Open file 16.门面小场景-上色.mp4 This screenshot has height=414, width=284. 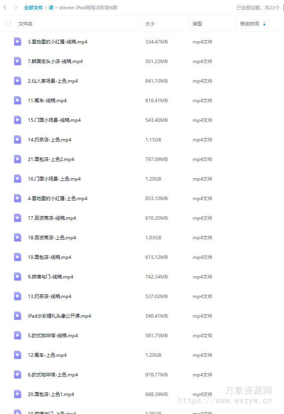[x=54, y=179]
